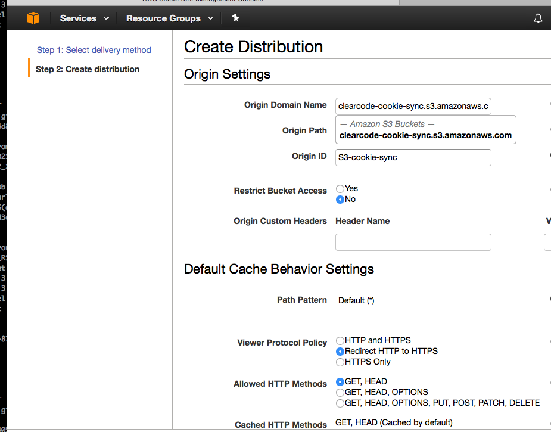The image size is (551, 432).
Task: Click the pushpin icon in navbar
Action: (235, 18)
